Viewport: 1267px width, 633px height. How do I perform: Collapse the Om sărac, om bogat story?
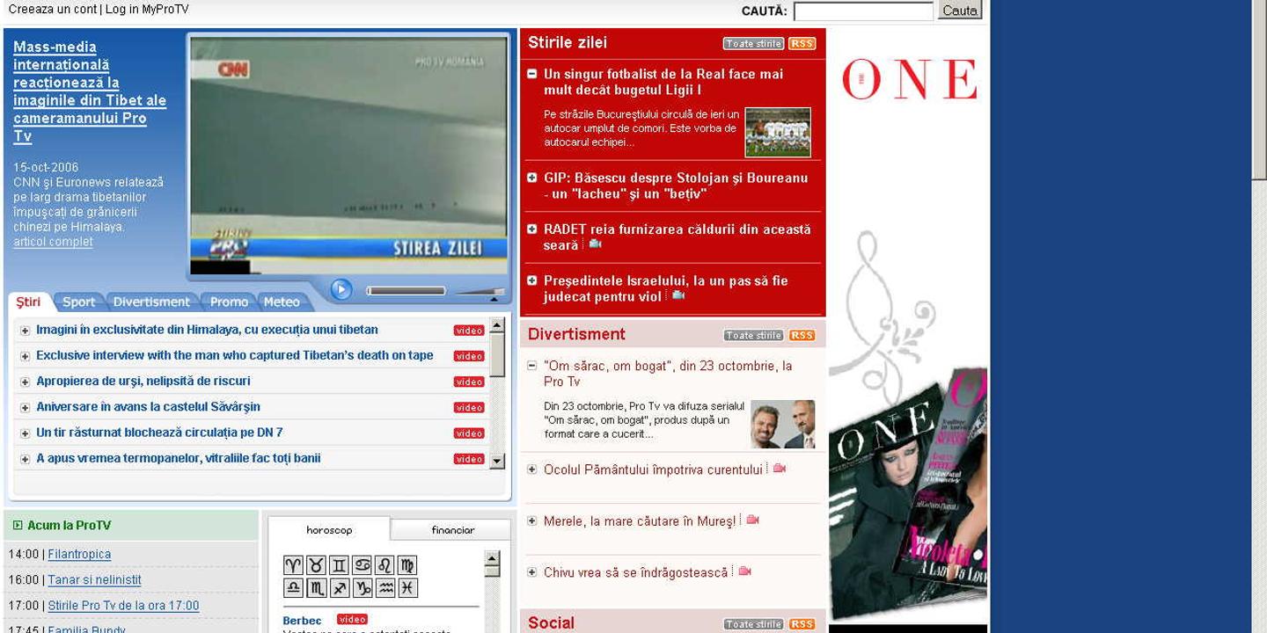point(531,366)
